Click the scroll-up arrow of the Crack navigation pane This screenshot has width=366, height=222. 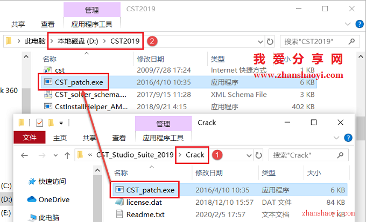pyautogui.click(x=97, y=170)
